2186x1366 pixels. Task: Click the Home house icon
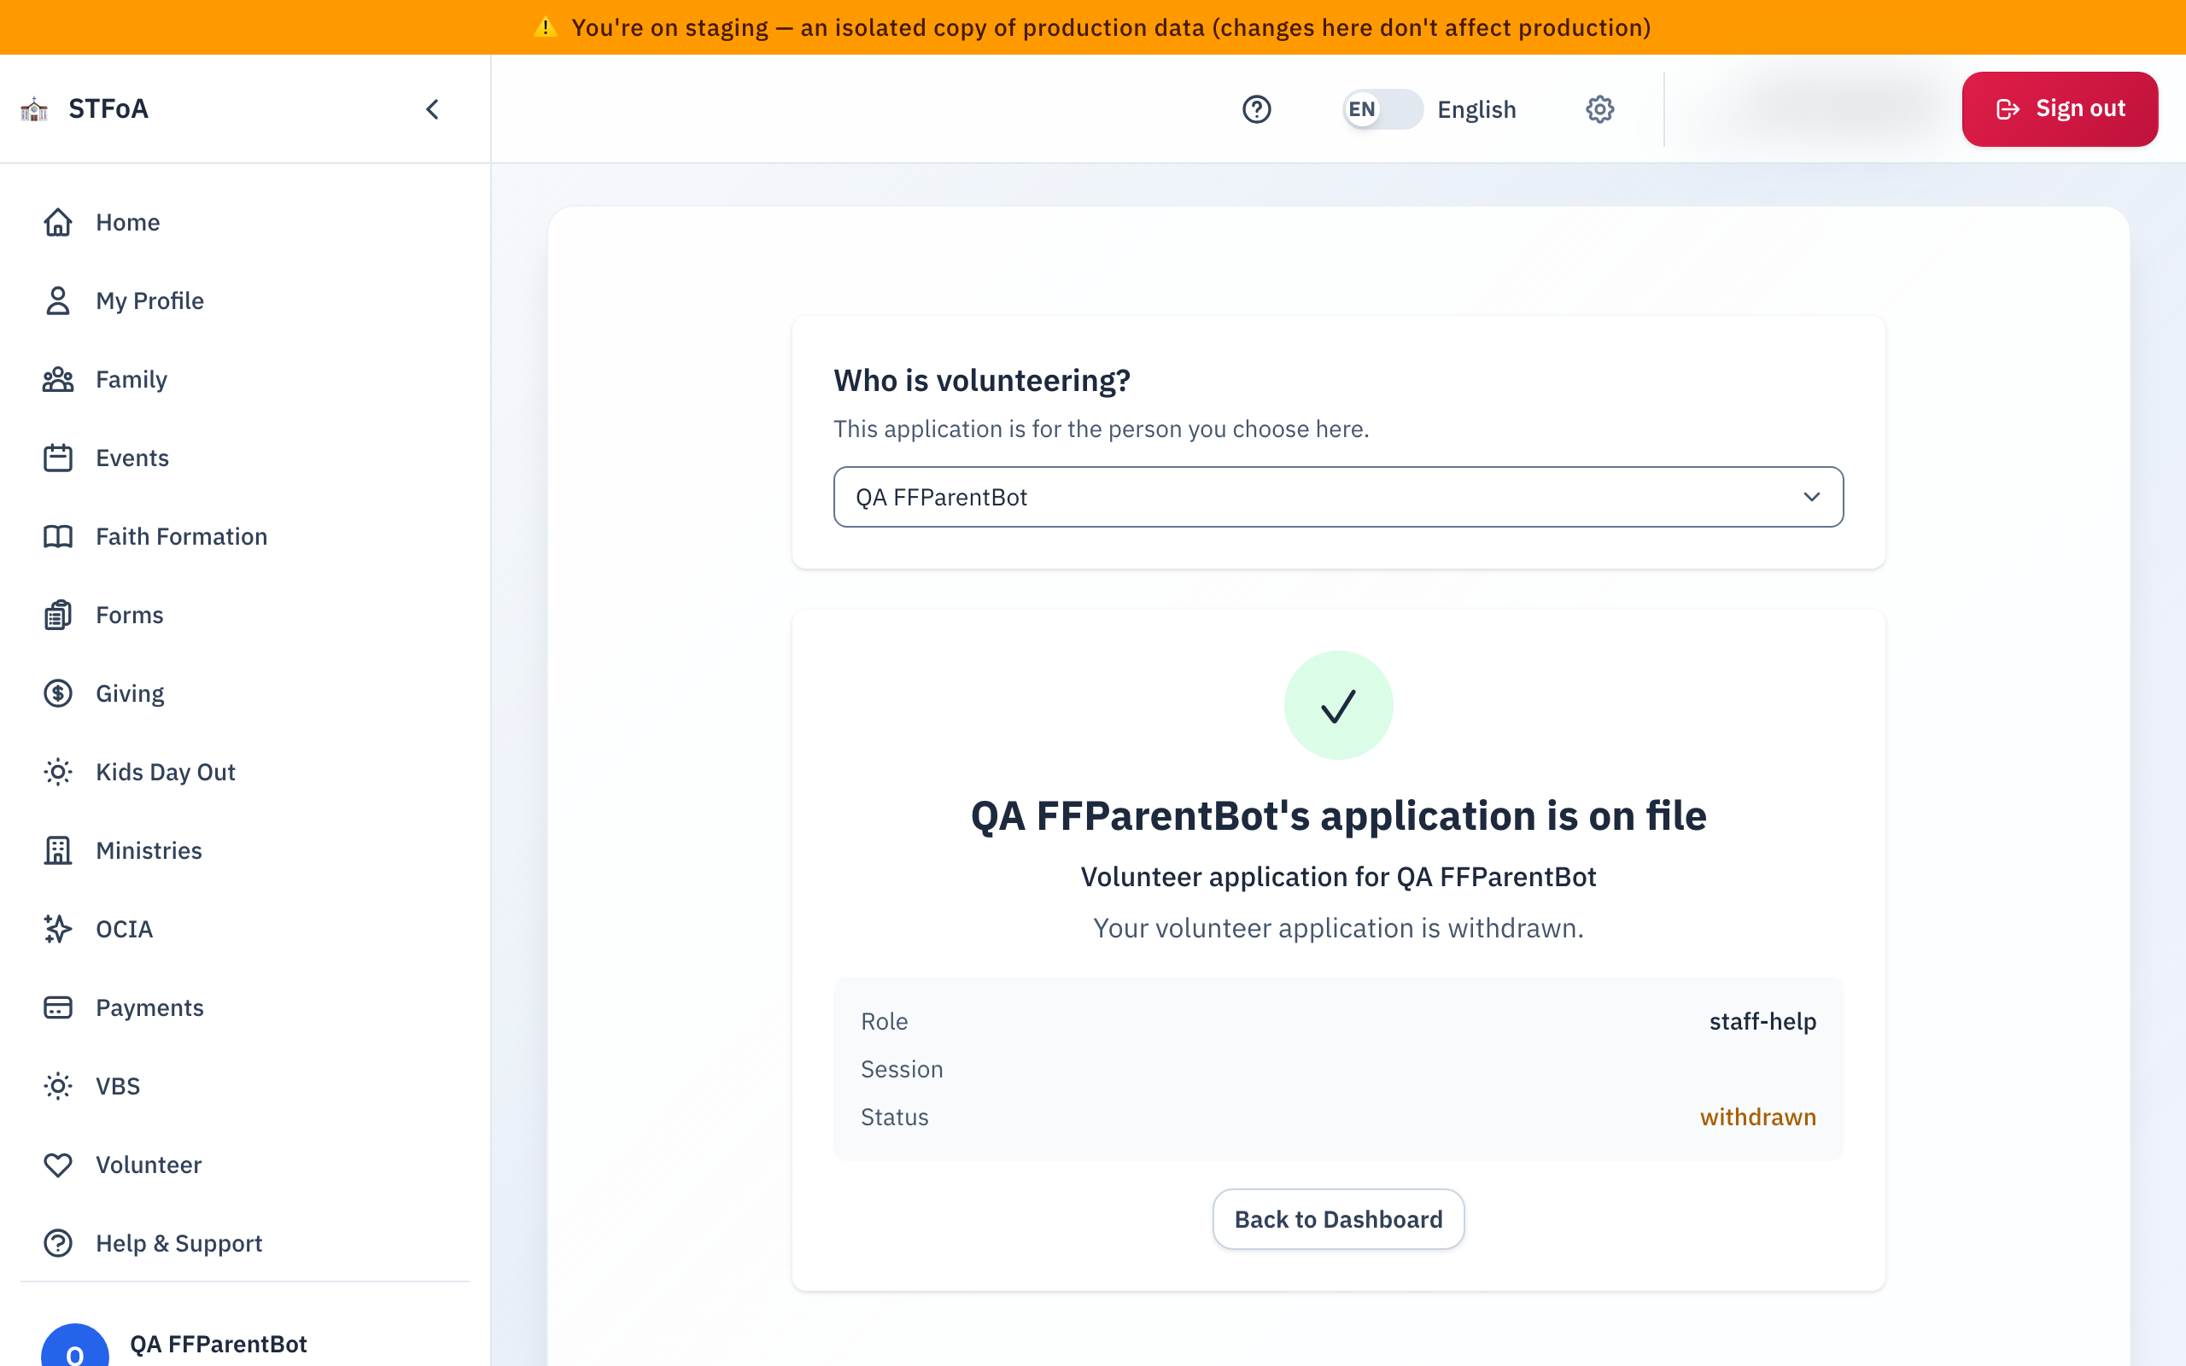pos(58,222)
